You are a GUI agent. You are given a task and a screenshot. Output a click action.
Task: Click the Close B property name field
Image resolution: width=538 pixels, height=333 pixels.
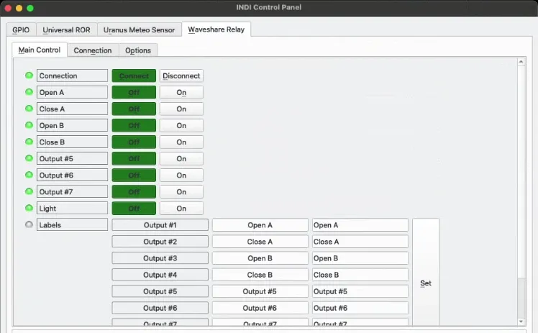[x=72, y=142]
